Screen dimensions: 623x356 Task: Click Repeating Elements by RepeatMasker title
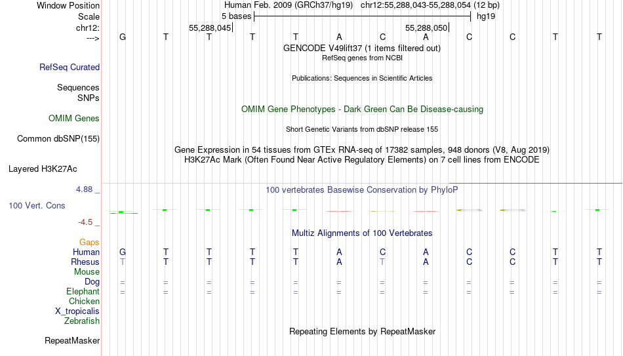[x=363, y=331]
